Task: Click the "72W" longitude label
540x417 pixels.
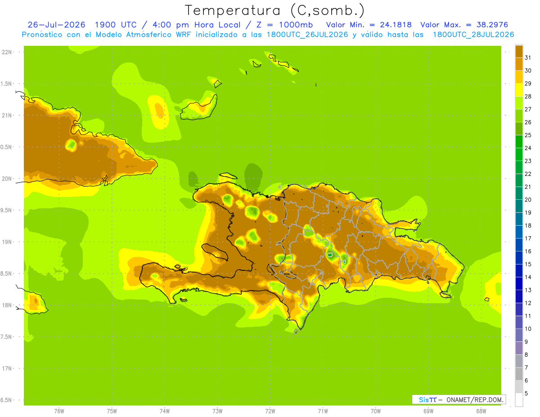Action: tap(270, 411)
